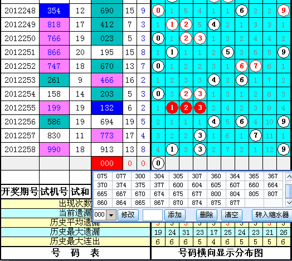The image size is (292, 261).
Task: Click the 转入缩水器 button
Action: tap(272, 215)
